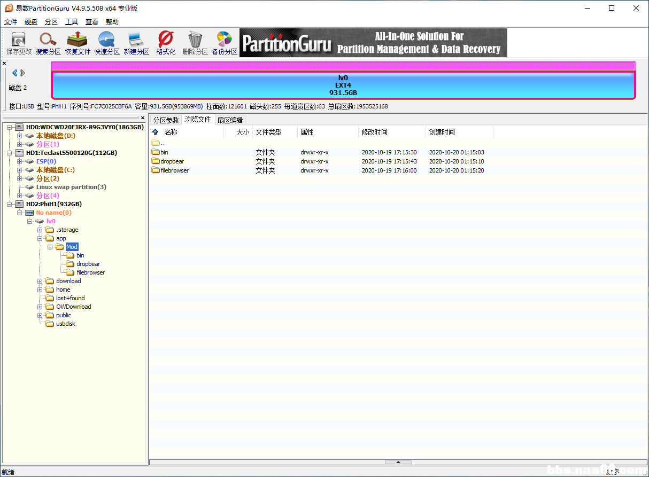Go to next disk with right arrow
The height and width of the screenshot is (477, 649).
tap(23, 73)
